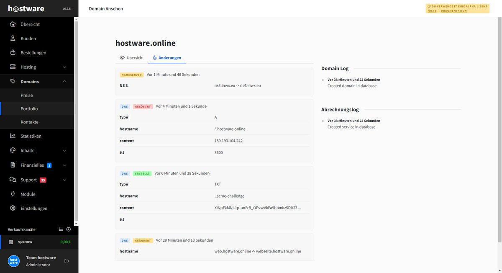
Task: Click the Module plug icon
Action: coord(13,194)
